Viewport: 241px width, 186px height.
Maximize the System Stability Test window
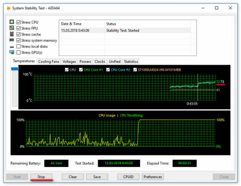point(216,8)
